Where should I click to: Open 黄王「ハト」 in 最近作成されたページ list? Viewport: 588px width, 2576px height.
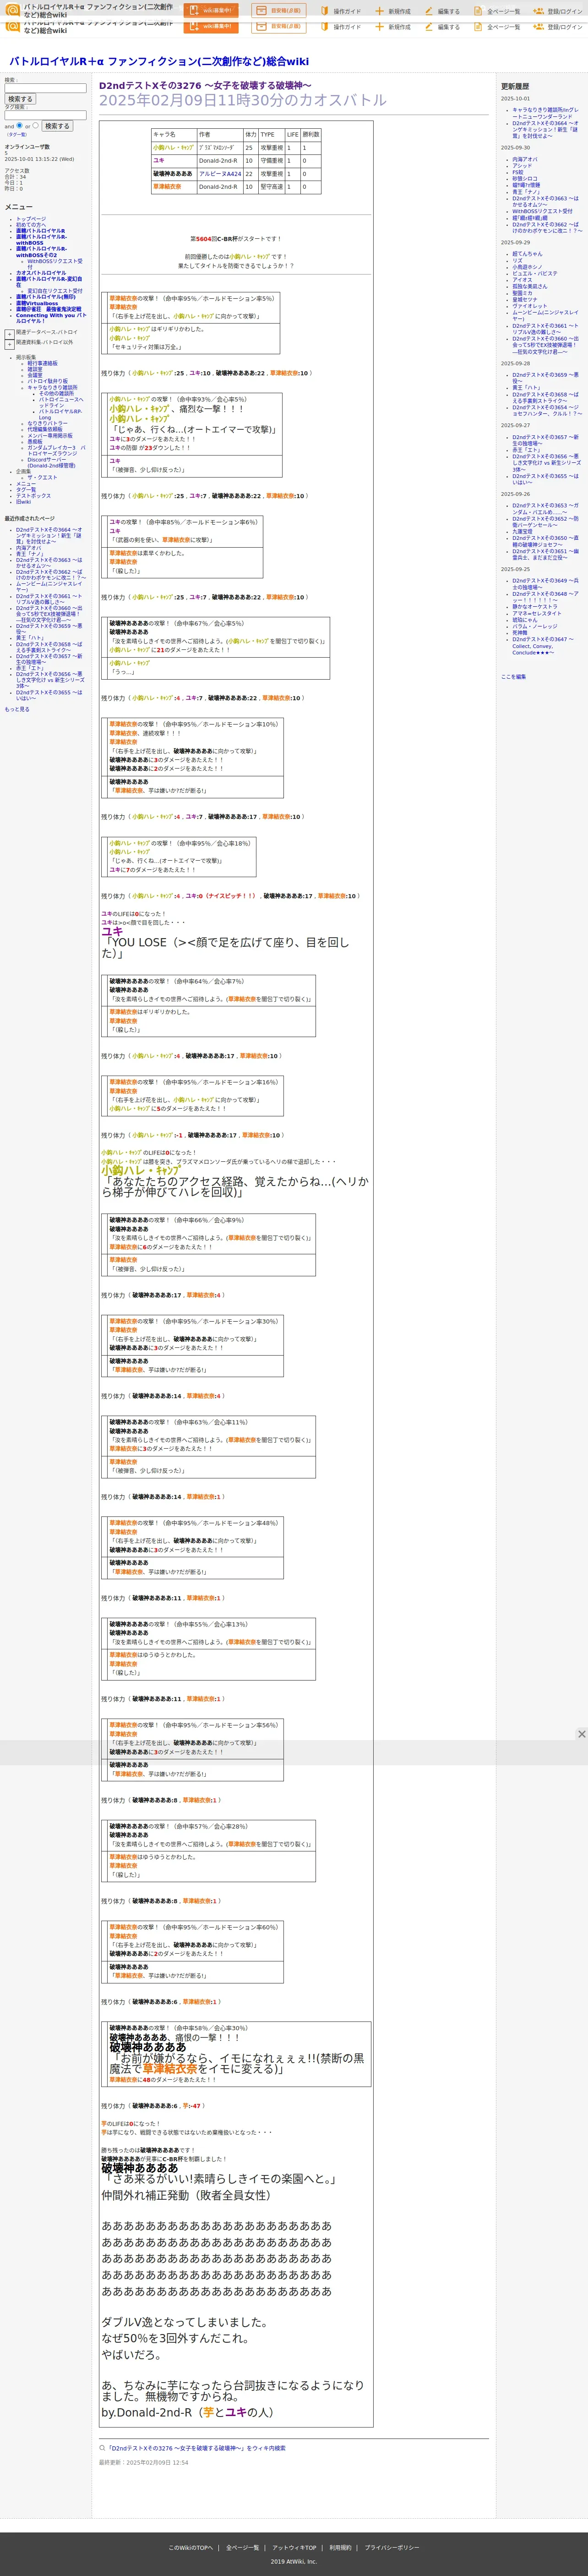[x=30, y=637]
